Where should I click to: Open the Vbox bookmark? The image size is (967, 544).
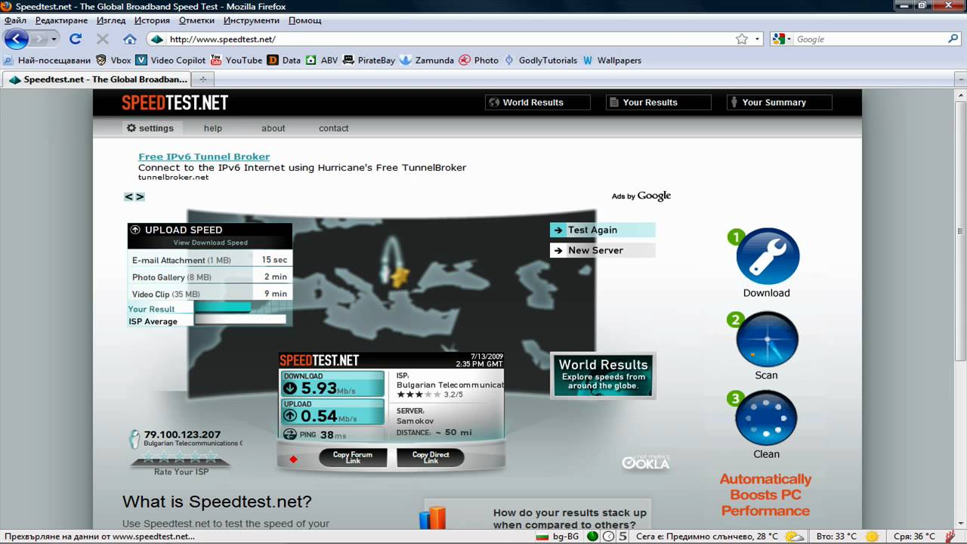pyautogui.click(x=113, y=60)
